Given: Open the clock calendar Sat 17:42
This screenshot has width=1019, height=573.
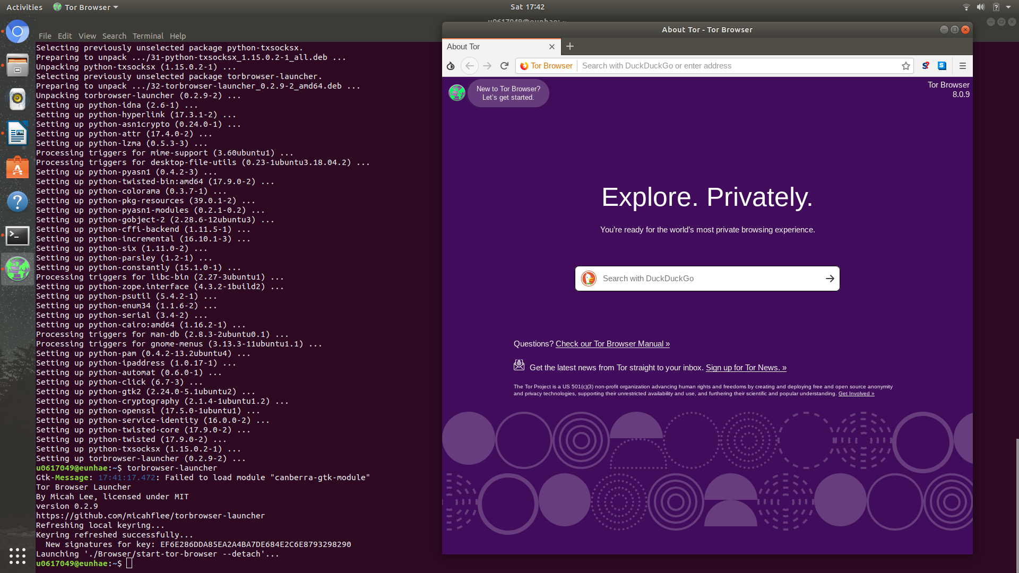Looking at the screenshot, I should [527, 7].
